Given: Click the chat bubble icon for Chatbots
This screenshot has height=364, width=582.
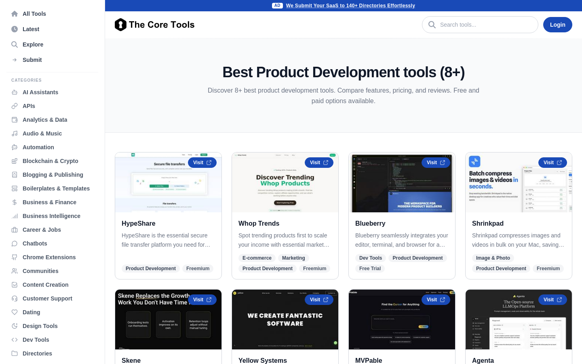Looking at the screenshot, I should point(15,243).
